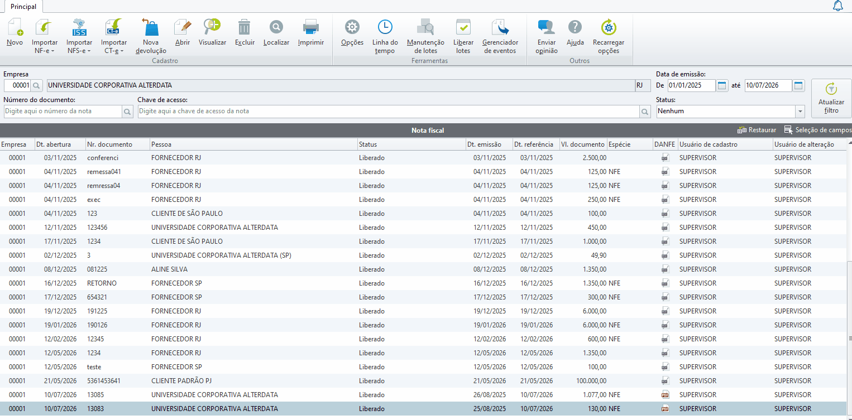852x420 pixels.
Task: Click the Empresa code field 00001
Action: click(17, 86)
